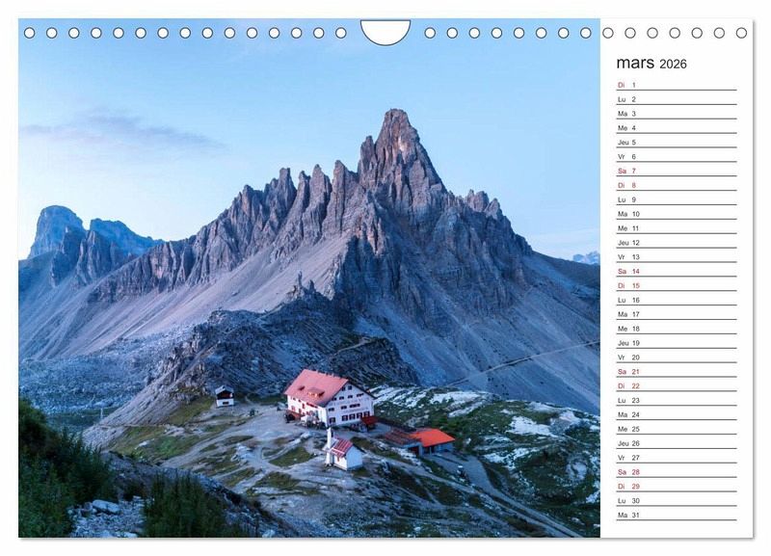Select the 'Me 4' date row

click(677, 128)
